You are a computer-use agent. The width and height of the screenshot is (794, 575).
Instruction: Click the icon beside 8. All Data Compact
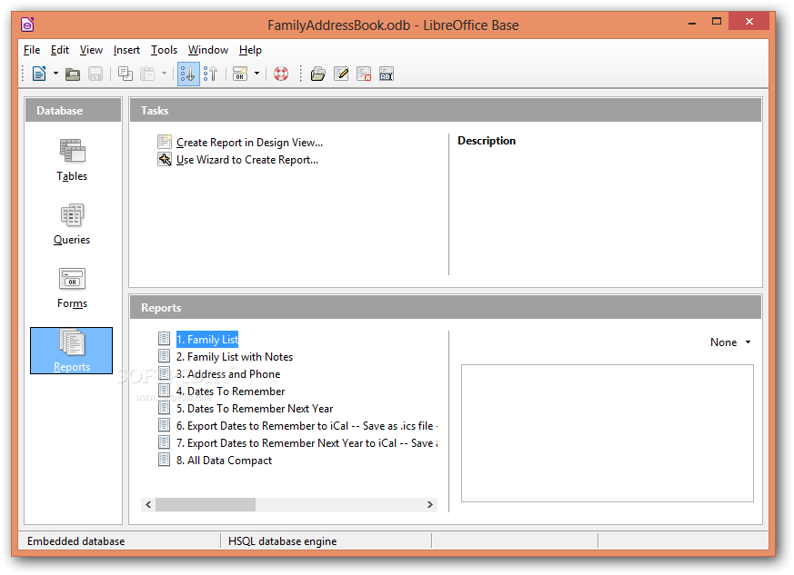click(x=164, y=460)
